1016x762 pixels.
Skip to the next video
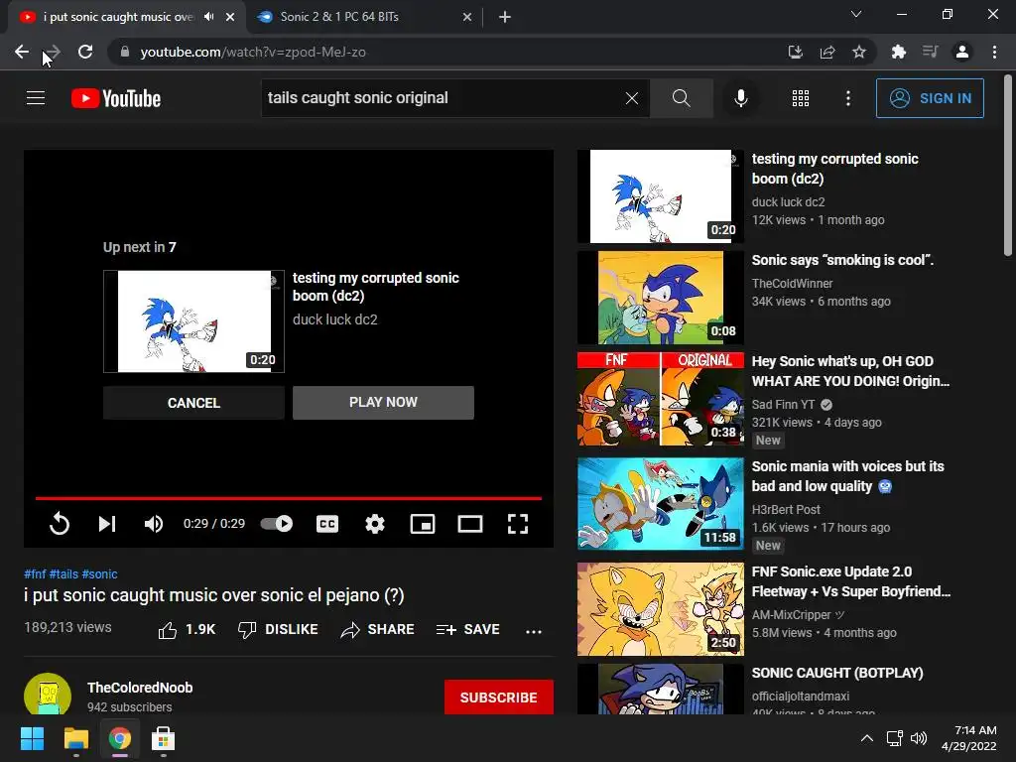point(107,524)
